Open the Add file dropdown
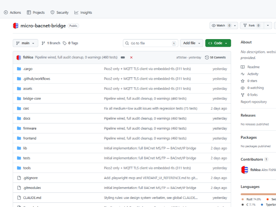The width and height of the screenshot is (276, 207). click(192, 43)
